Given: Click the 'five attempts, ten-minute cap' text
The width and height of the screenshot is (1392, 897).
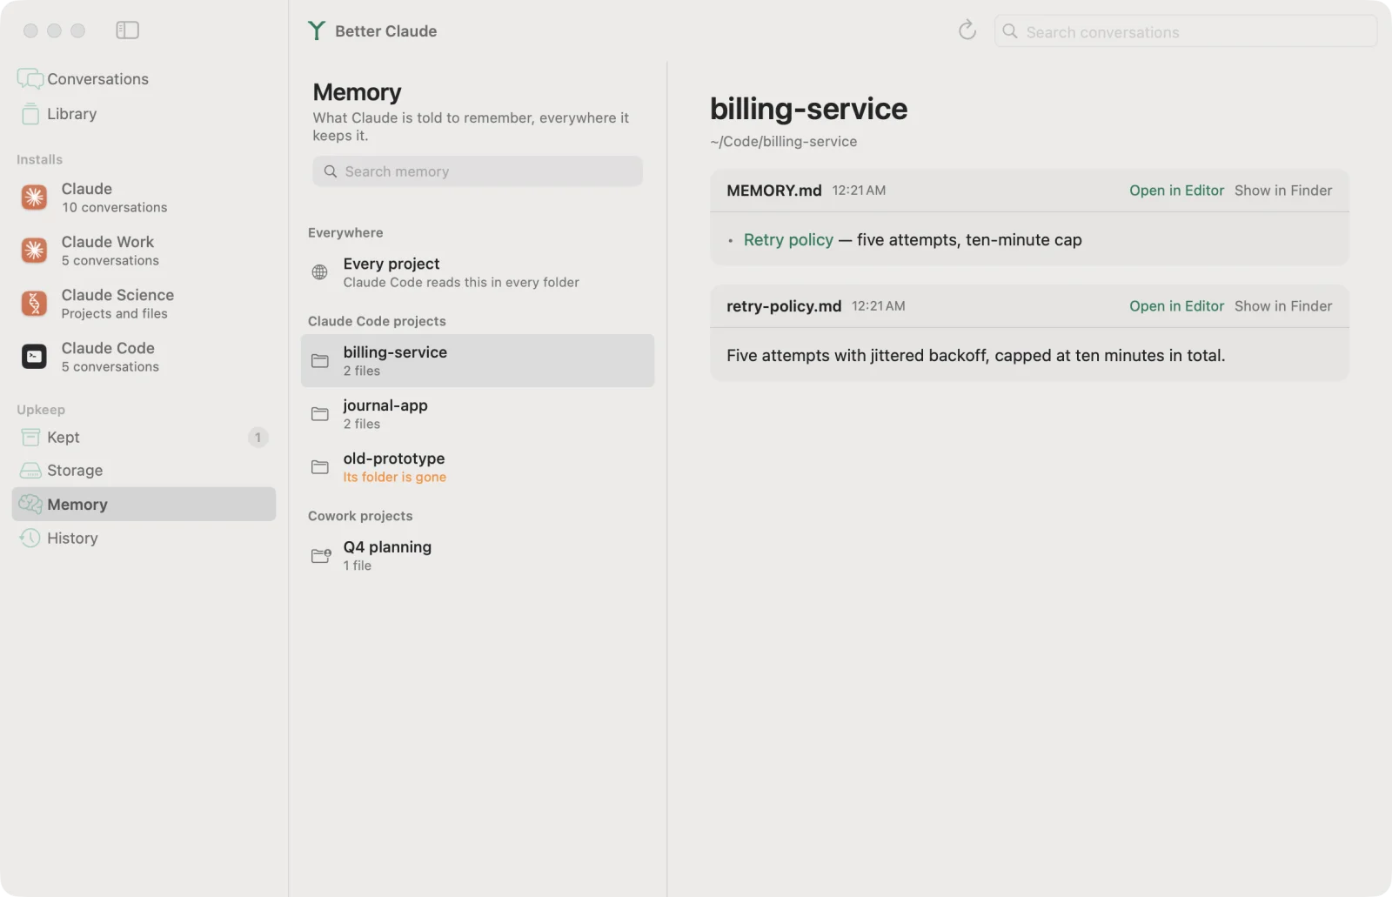Looking at the screenshot, I should [x=969, y=240].
